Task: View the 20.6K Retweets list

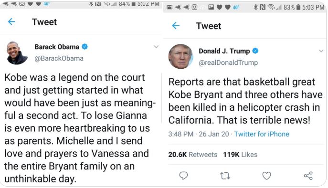Action: coord(193,155)
